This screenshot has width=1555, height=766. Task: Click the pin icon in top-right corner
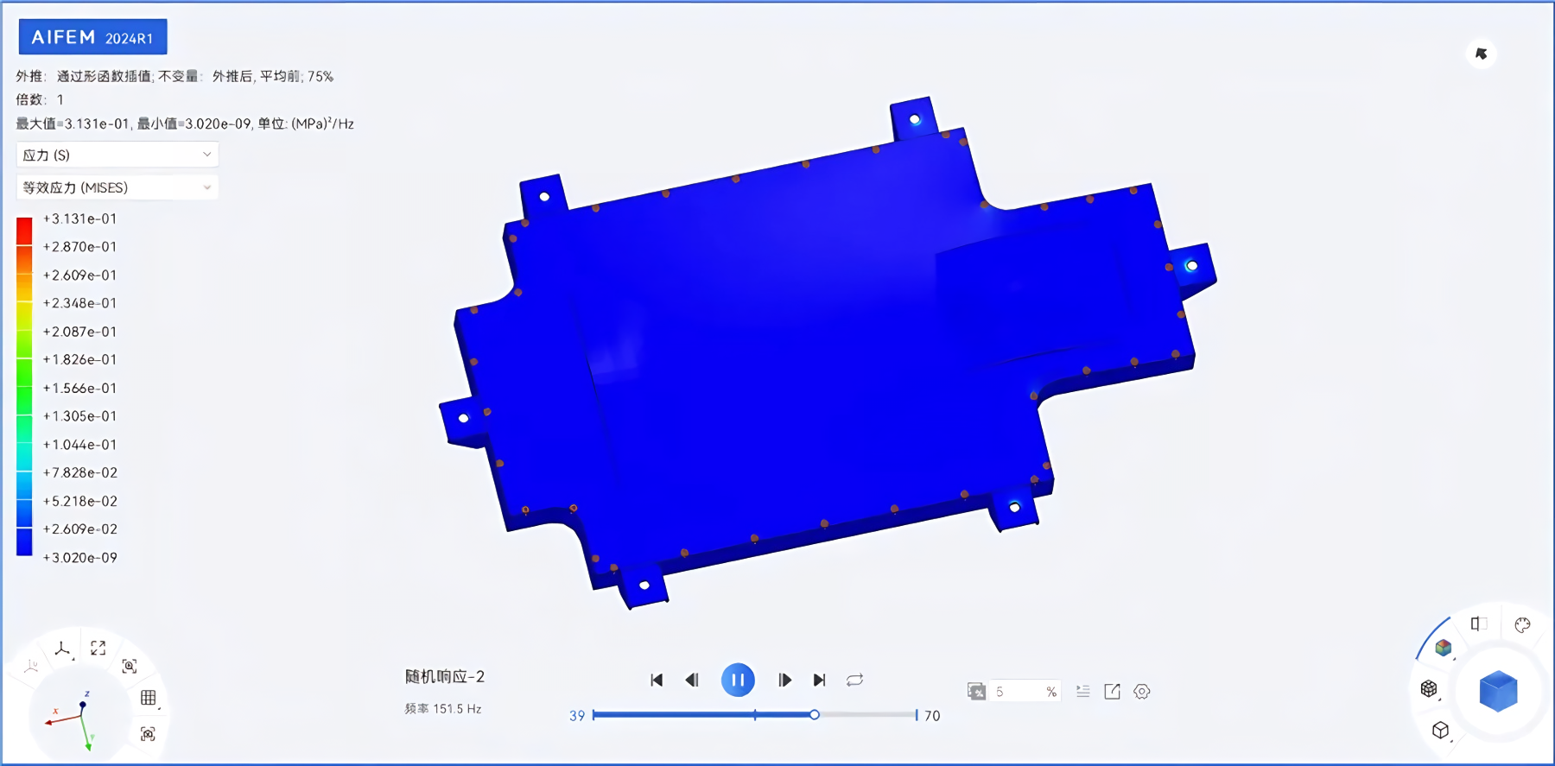[x=1481, y=54]
